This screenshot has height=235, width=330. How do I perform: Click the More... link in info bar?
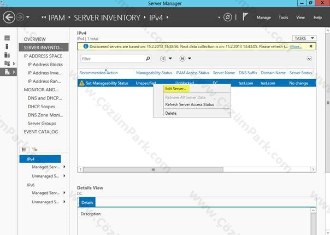tap(296, 46)
